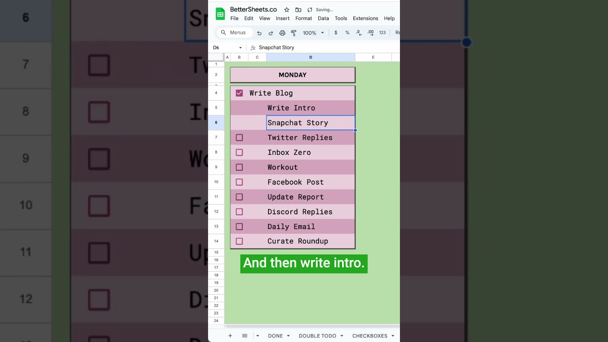
Task: Open the Insert menu
Action: [x=283, y=19]
